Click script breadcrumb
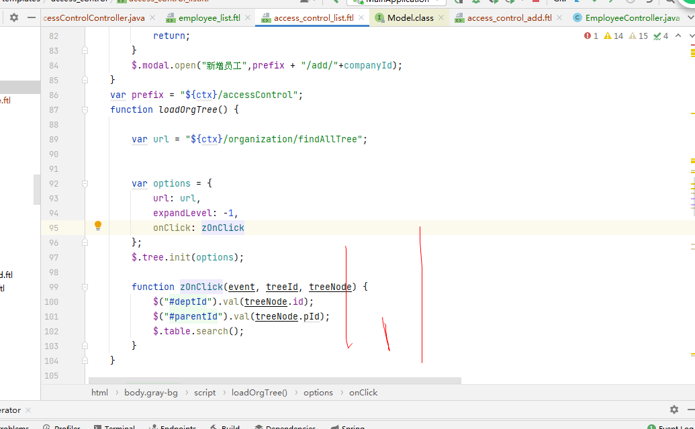 click(205, 393)
